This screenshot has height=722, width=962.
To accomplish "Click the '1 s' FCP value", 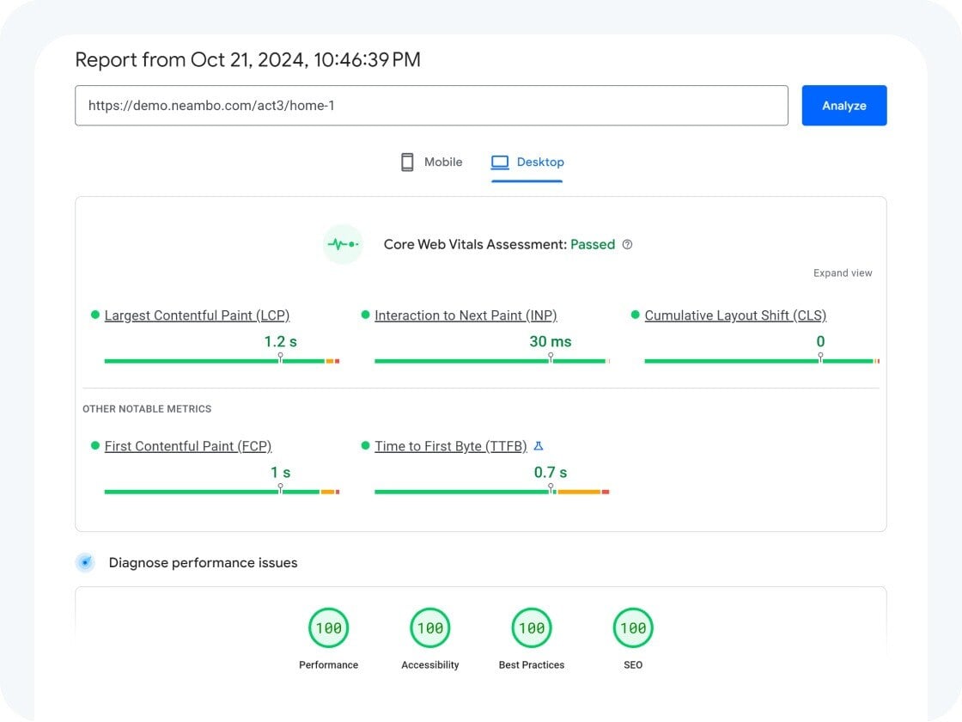I will [x=280, y=472].
